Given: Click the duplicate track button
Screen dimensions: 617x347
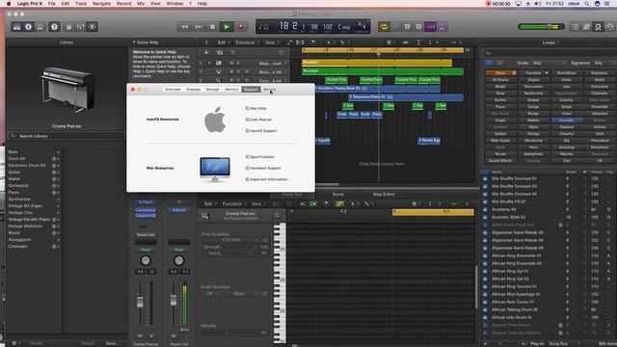Looking at the screenshot, I should click(x=220, y=53).
